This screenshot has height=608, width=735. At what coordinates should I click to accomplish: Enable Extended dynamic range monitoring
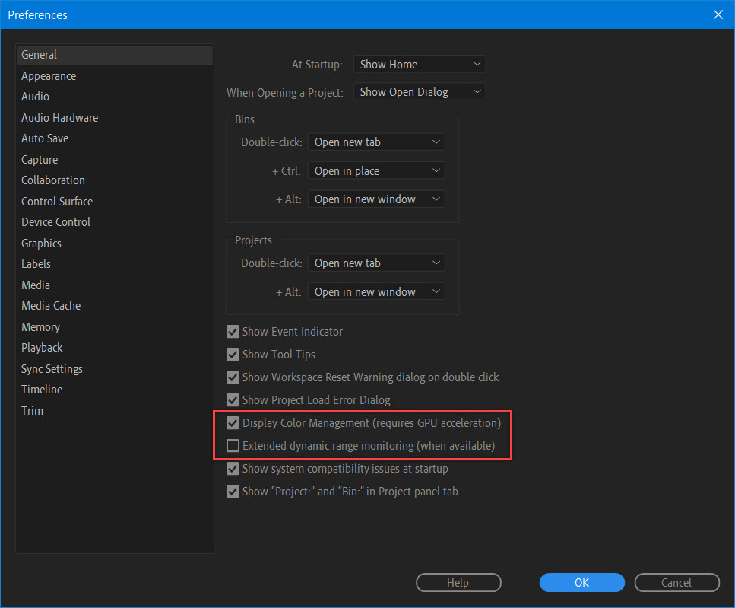233,446
